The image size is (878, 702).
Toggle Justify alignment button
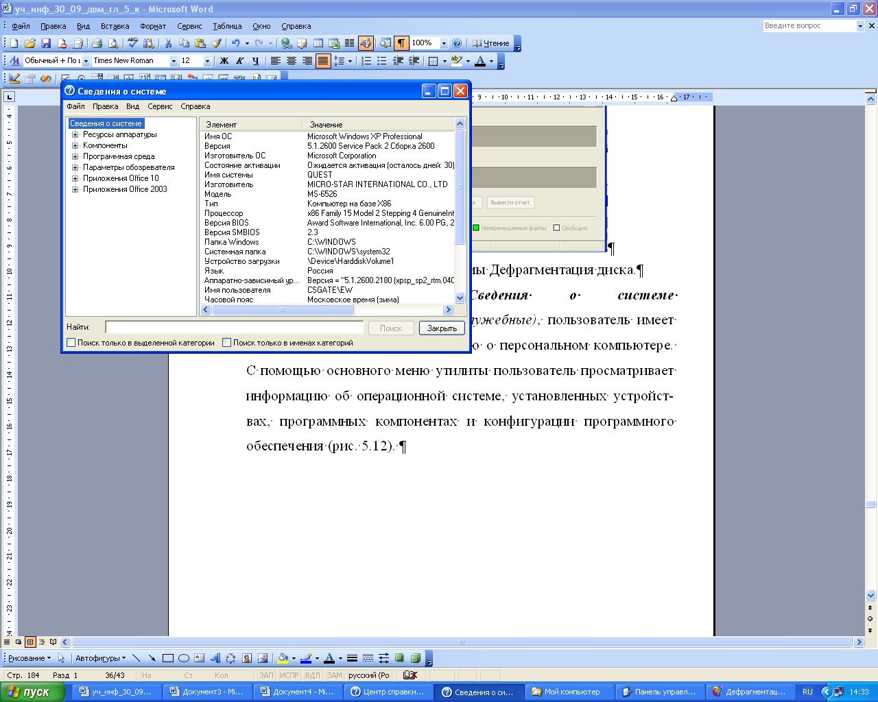[322, 61]
